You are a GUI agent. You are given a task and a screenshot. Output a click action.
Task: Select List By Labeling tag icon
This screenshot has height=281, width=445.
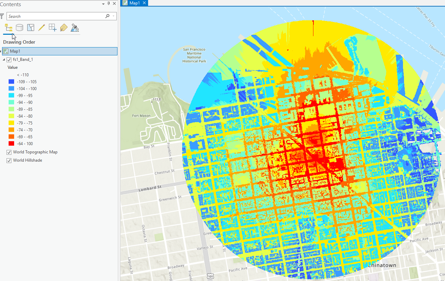[x=64, y=28]
